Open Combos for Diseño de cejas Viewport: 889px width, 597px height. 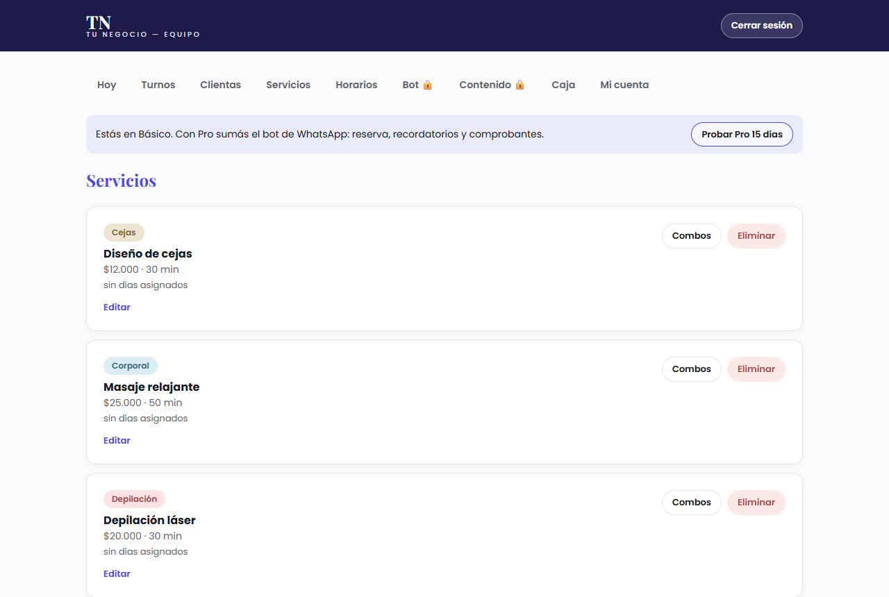click(x=692, y=236)
